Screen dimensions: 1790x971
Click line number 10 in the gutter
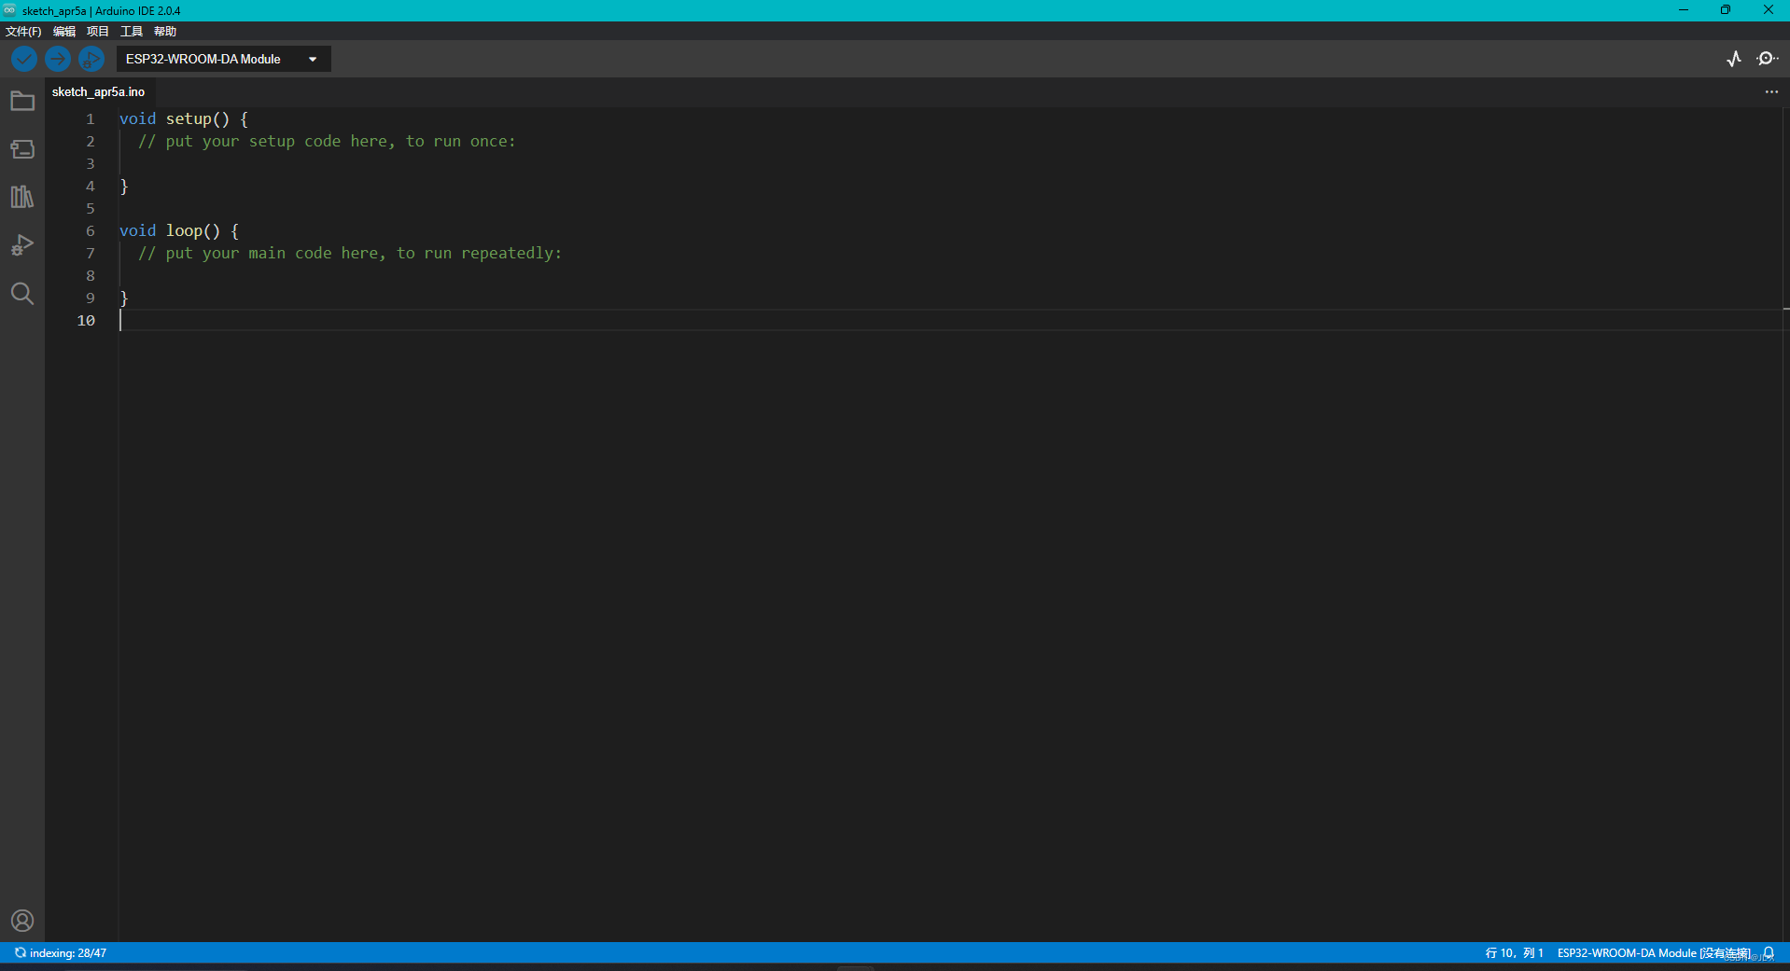[x=86, y=320]
